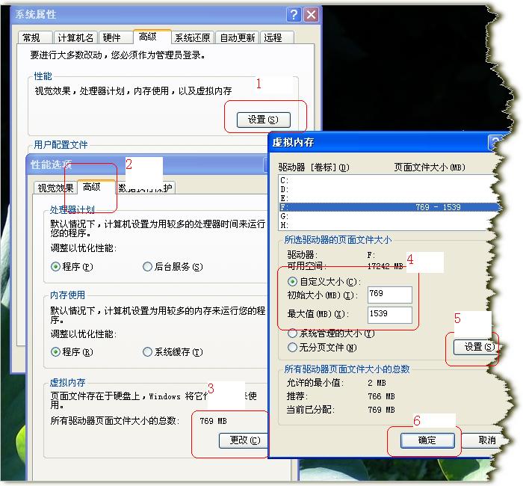Click 确定 in 虚拟内存 dialog
Viewport: 523px width, 486px height.
point(427,440)
